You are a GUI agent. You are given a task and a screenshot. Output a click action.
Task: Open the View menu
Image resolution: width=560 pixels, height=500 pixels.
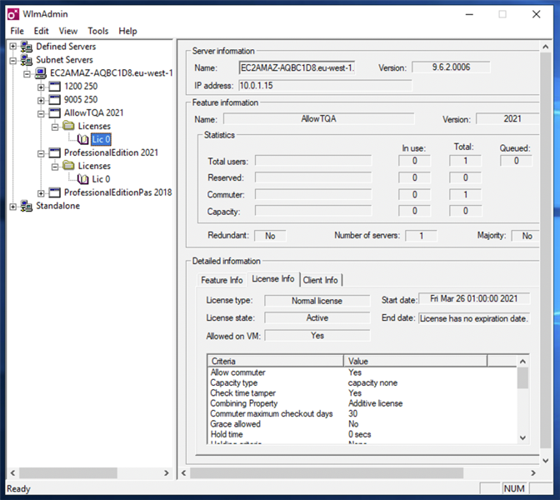[x=67, y=31]
